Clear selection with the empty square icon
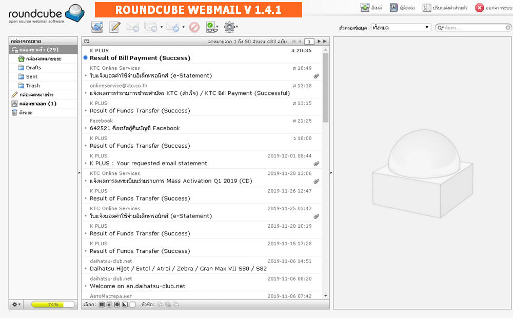Screen dimensions: 513x318 coord(132,305)
